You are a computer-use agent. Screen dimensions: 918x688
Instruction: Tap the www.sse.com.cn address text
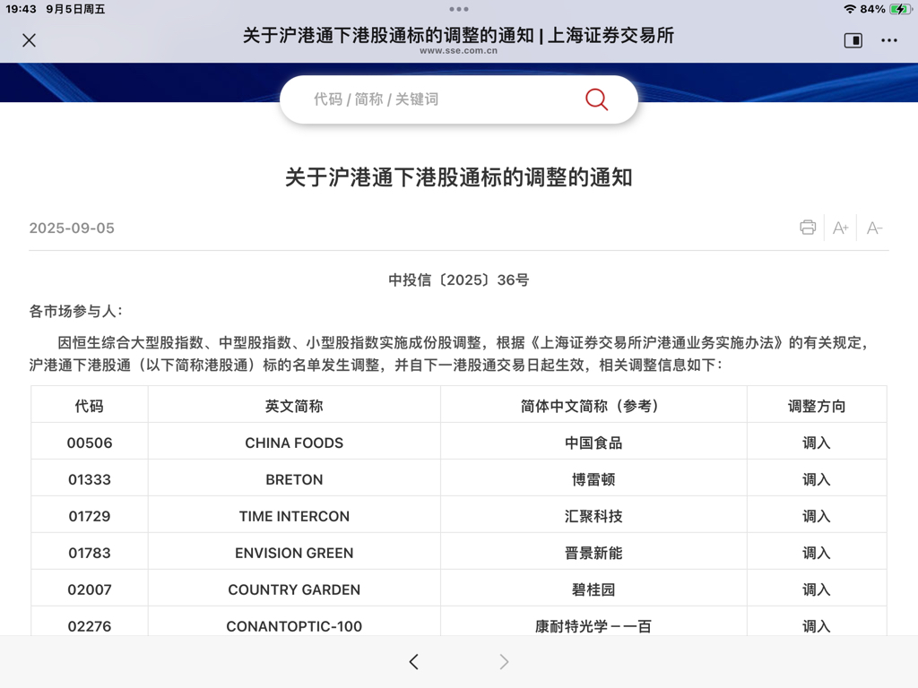458,51
